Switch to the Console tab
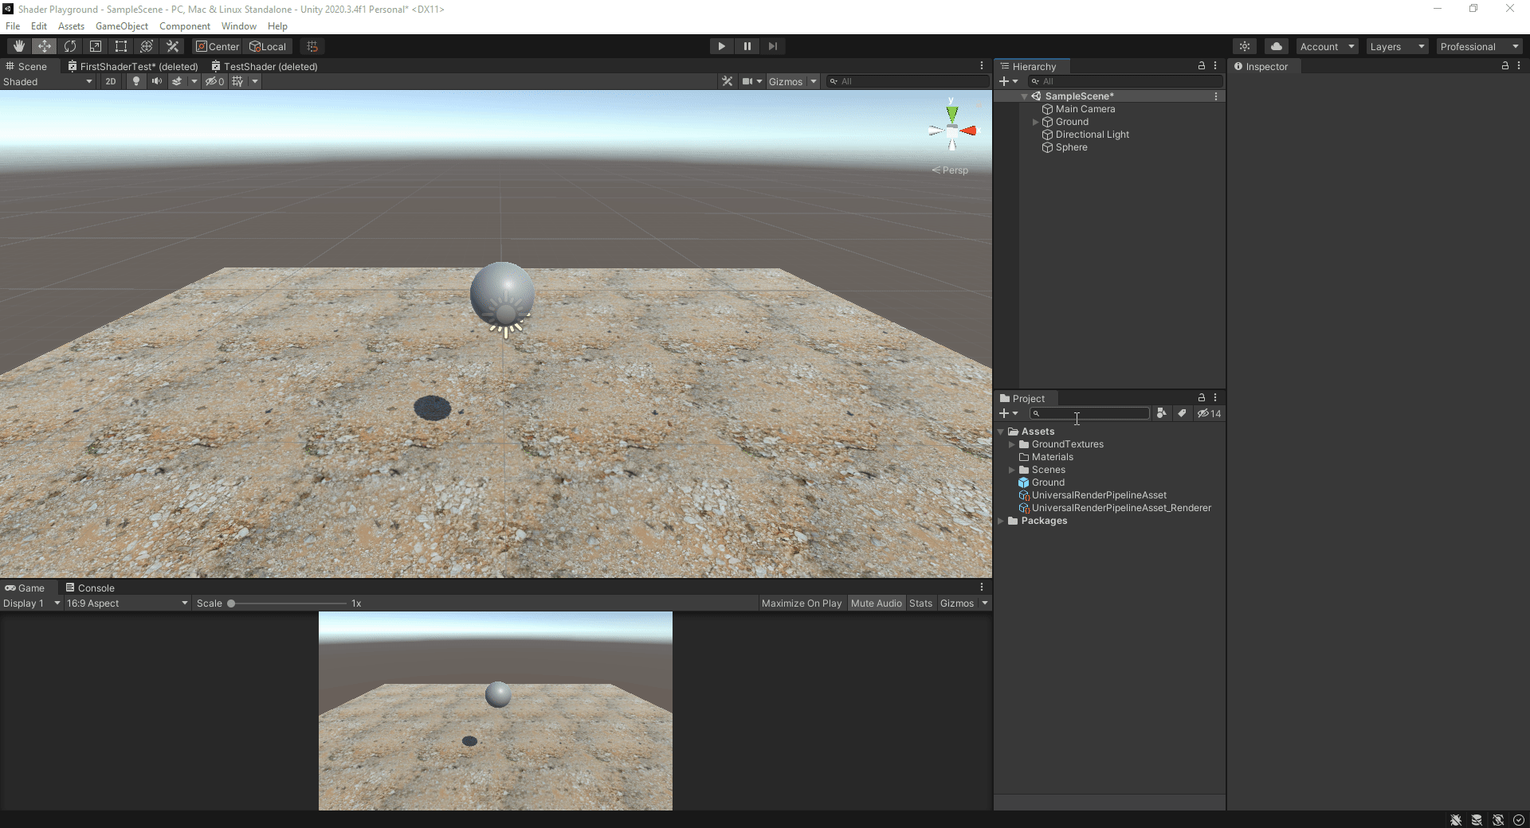The height and width of the screenshot is (828, 1530). click(90, 588)
